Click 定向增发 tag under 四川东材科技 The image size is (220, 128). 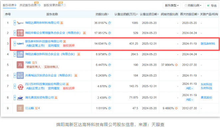point(54,88)
